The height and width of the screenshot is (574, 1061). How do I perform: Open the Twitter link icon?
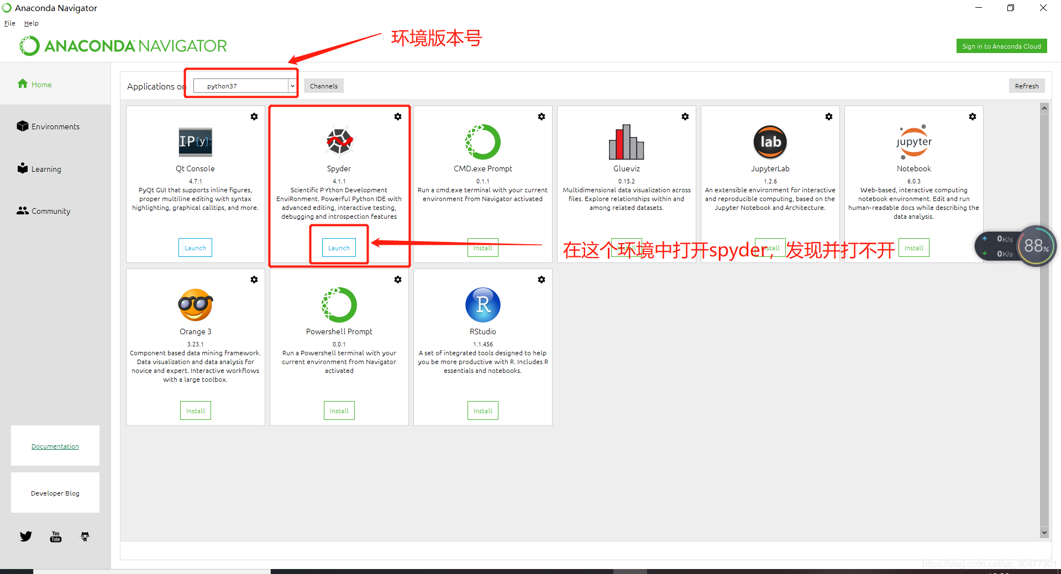[x=26, y=536]
